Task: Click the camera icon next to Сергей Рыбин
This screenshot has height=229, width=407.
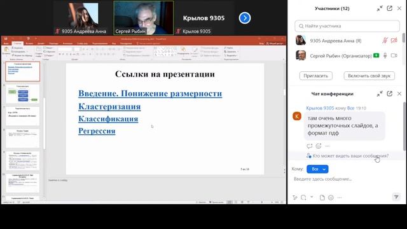Action: 394,55
